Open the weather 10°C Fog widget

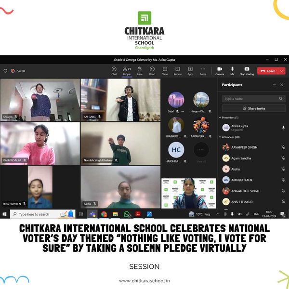199,214
